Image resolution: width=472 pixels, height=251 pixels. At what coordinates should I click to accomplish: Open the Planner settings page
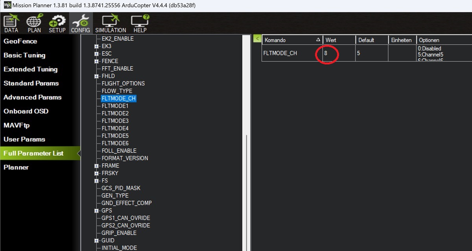[x=16, y=167]
